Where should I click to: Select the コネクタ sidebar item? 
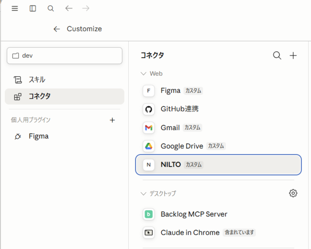(x=65, y=96)
